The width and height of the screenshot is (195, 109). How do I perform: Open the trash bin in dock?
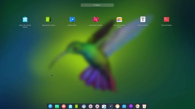tap(144, 106)
